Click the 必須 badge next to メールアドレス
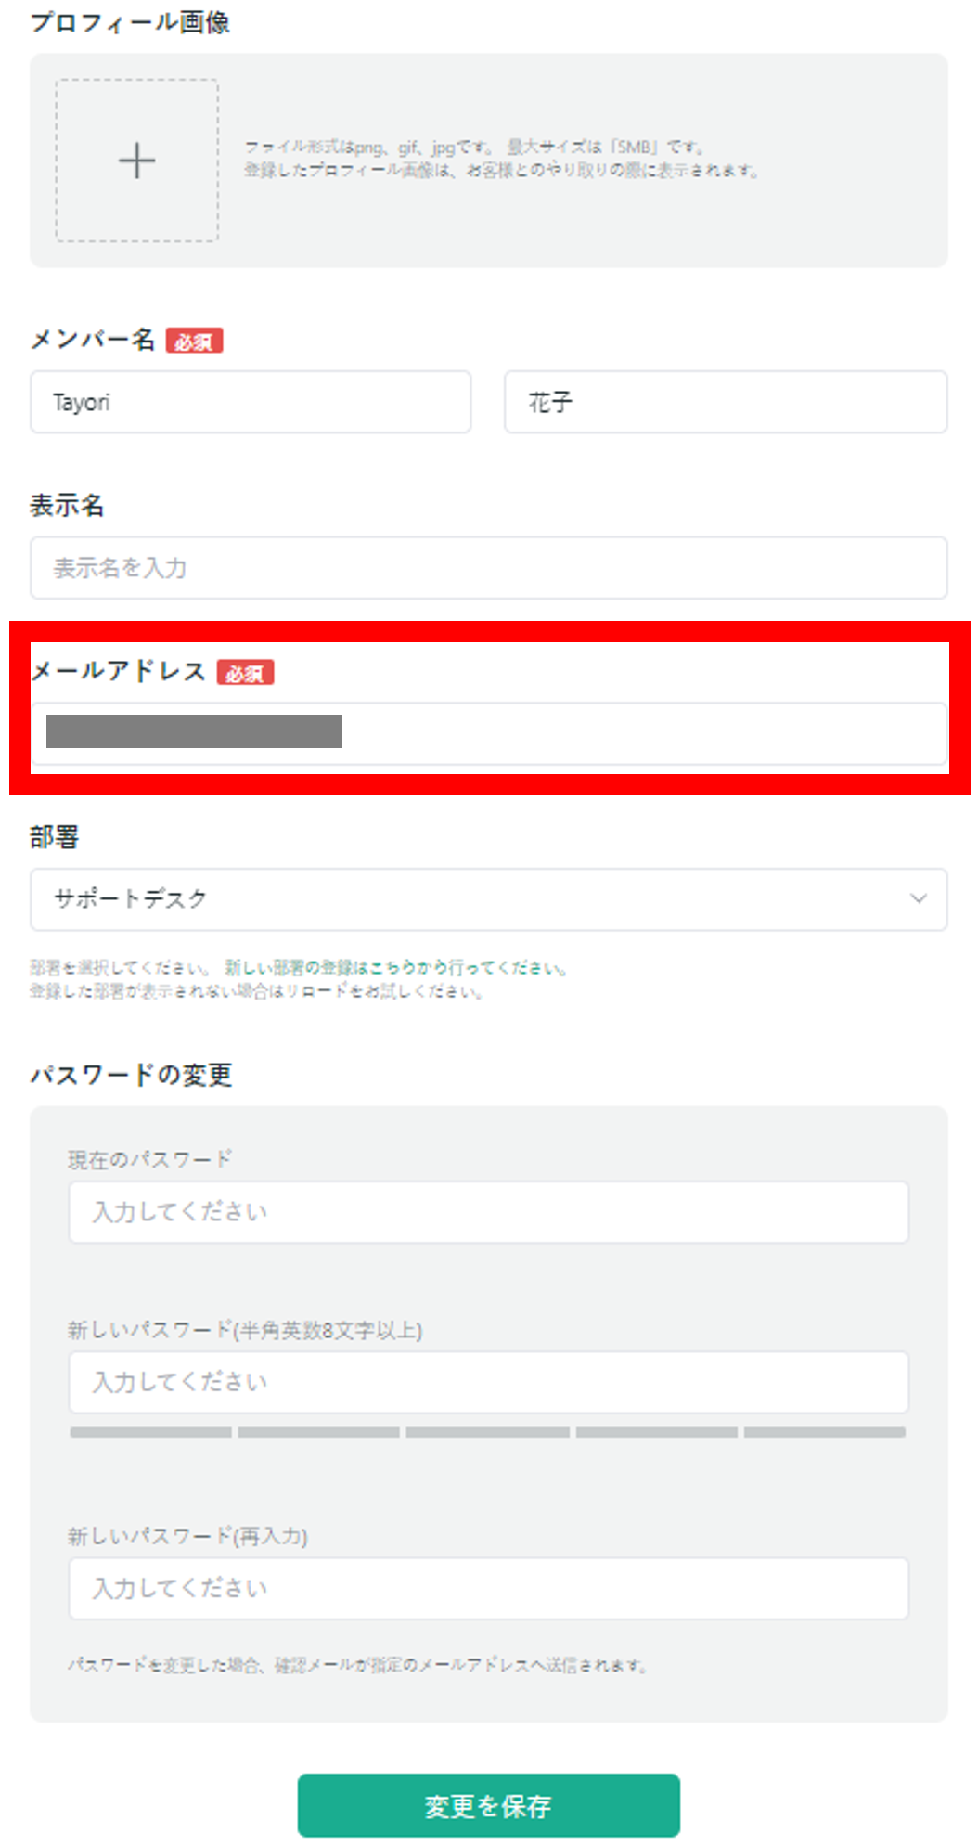Screen dimensions: 978x1846 [245, 673]
